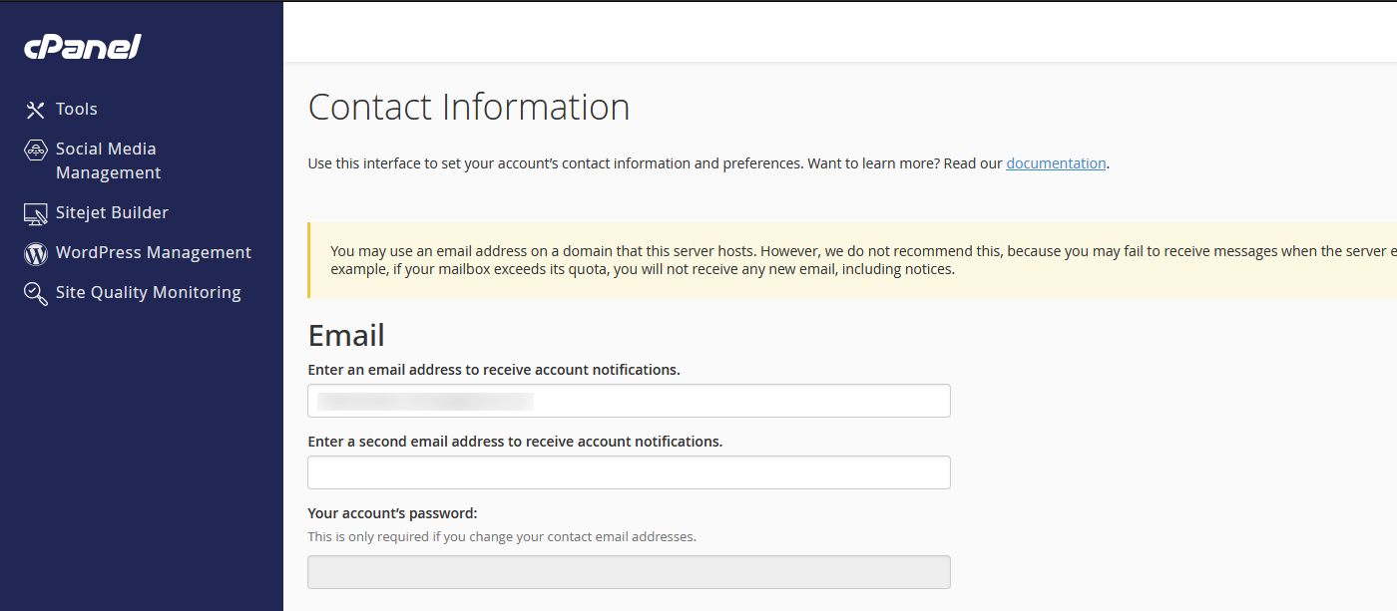
Task: Click the primary notification email field
Action: coord(629,400)
